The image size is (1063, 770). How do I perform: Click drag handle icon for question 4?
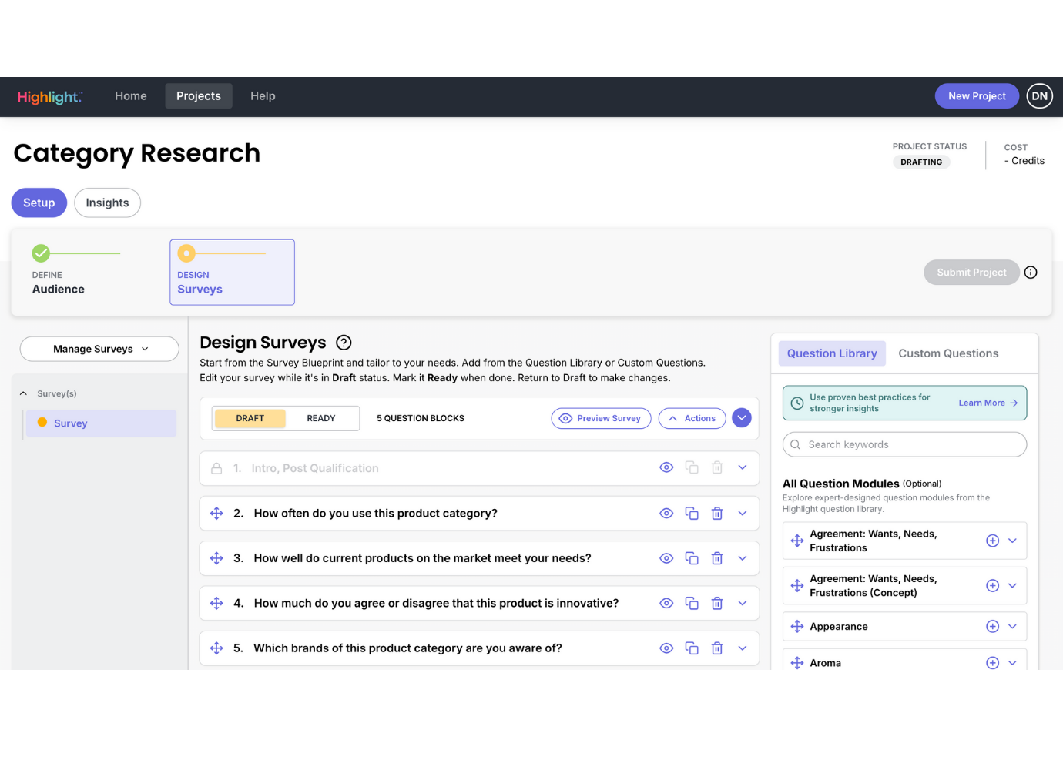[216, 603]
